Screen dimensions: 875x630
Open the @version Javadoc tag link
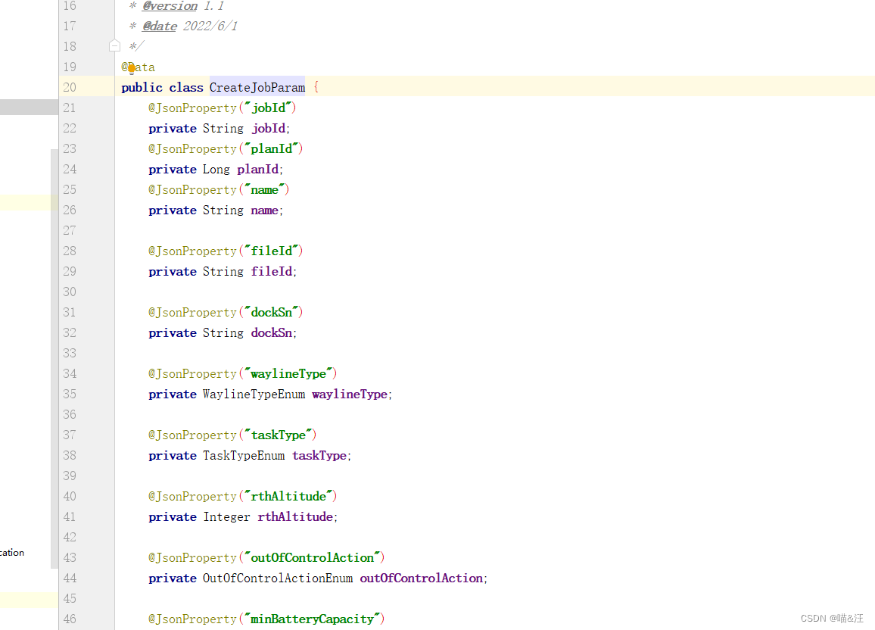(x=168, y=6)
